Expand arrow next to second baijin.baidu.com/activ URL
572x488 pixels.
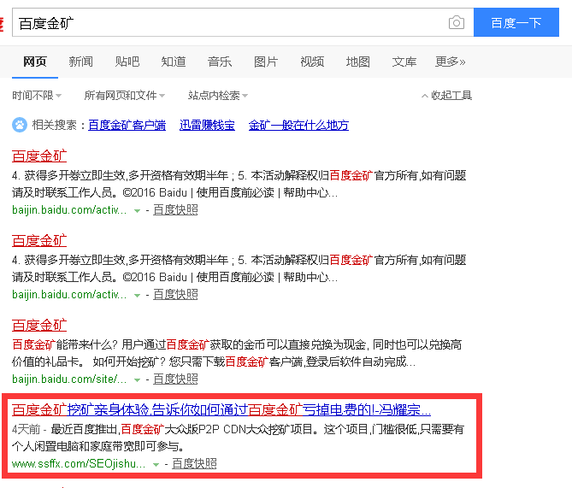coord(137,296)
